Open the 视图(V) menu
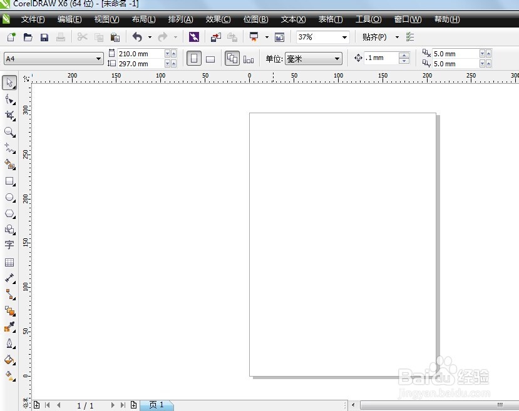The height and width of the screenshot is (411, 519). [x=106, y=19]
